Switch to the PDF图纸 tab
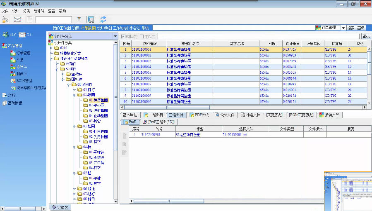This screenshot has height=211, width=372. 199,115
